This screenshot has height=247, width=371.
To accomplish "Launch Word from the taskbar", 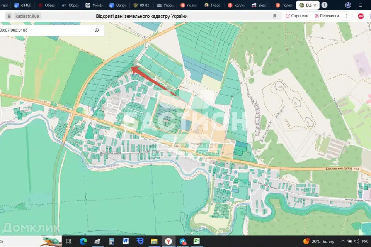I will click(126, 241).
